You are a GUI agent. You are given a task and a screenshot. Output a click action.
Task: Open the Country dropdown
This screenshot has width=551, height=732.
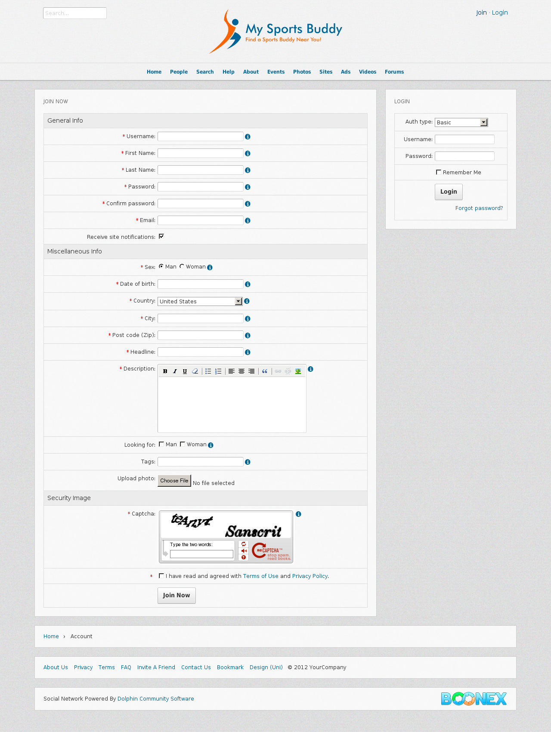click(200, 301)
